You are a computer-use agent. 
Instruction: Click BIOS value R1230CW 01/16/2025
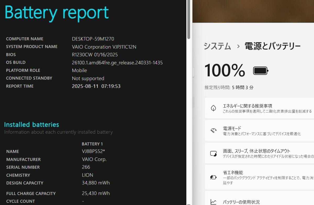coord(95,55)
